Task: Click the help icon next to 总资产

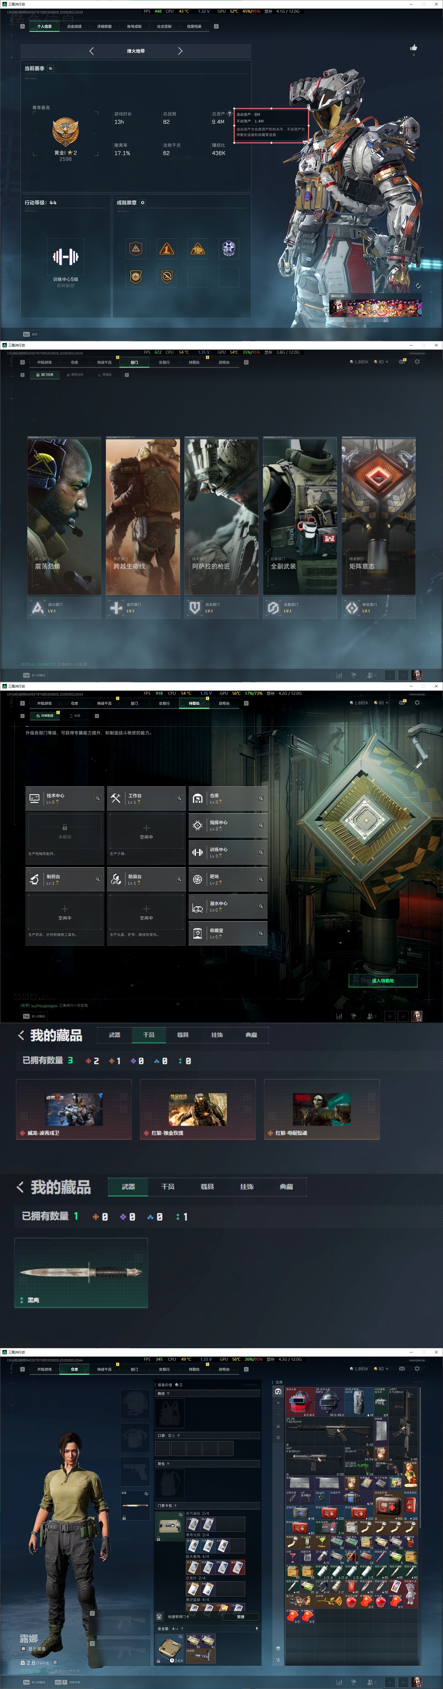Action: (229, 113)
